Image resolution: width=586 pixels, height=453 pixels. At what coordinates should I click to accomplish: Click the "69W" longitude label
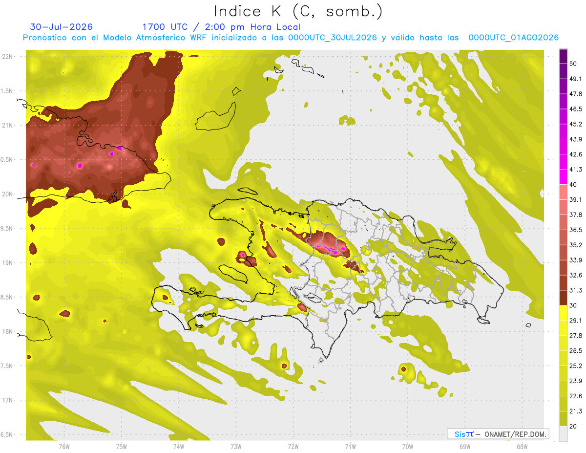click(x=465, y=447)
